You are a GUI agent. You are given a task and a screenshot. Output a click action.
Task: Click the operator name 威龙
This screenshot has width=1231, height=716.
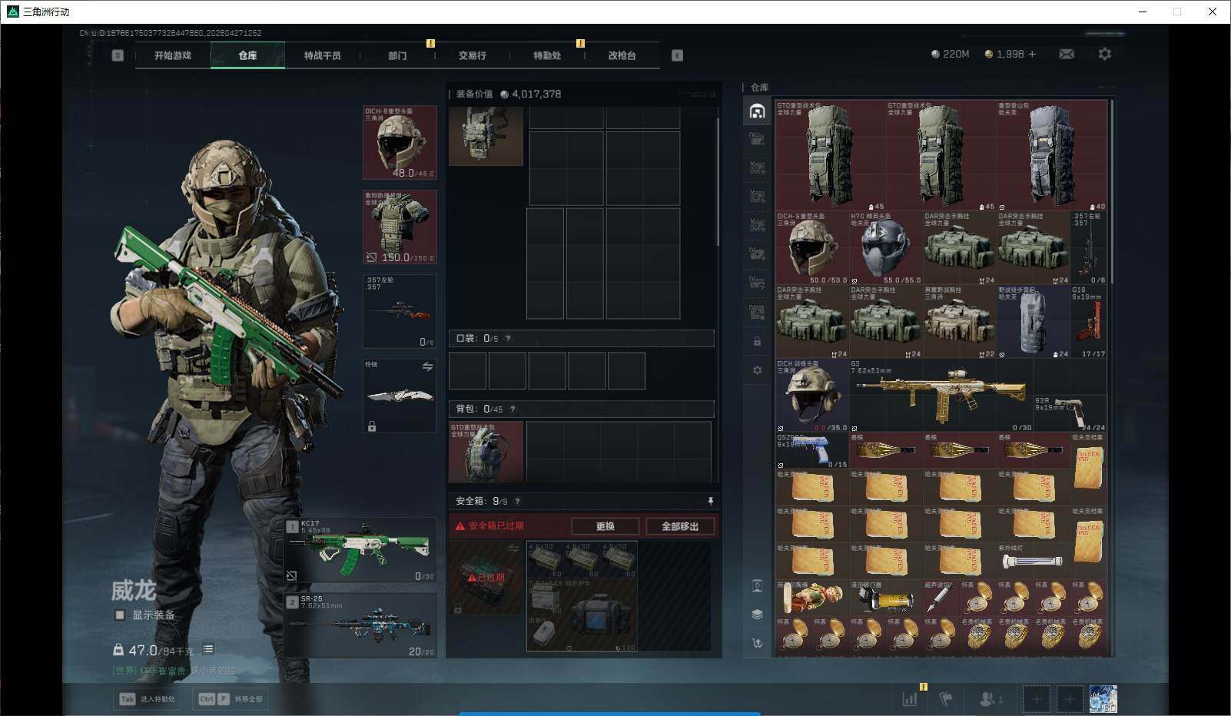134,590
